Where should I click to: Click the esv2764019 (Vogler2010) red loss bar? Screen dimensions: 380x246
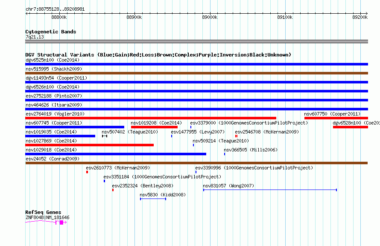pyautogui.click(x=151, y=118)
